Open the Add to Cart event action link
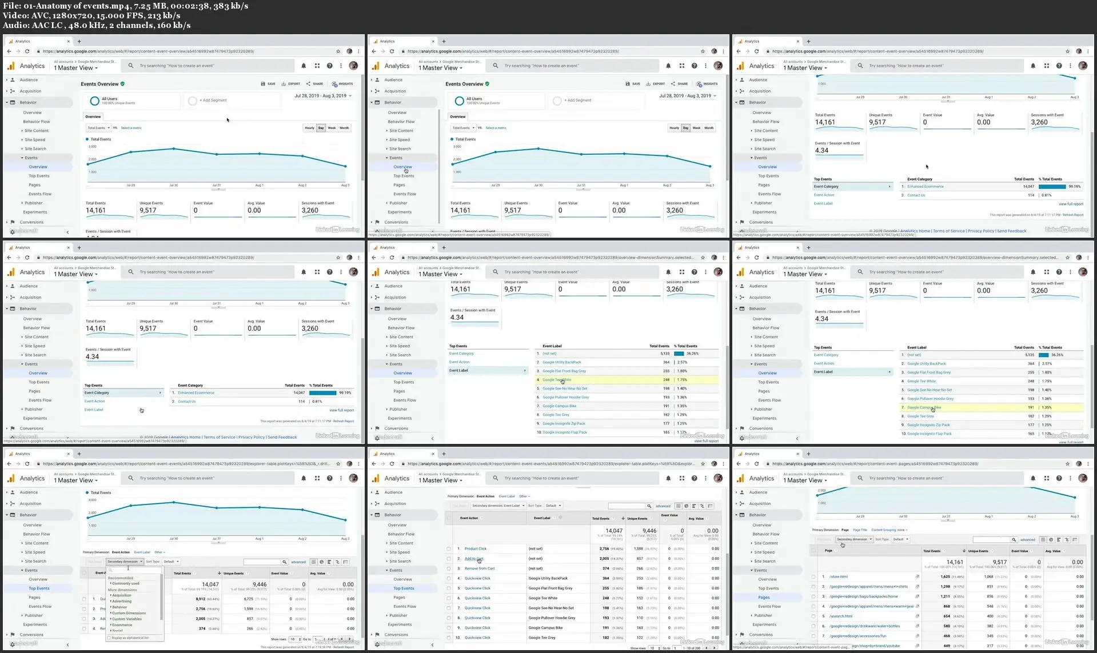The height and width of the screenshot is (653, 1097). coord(474,559)
